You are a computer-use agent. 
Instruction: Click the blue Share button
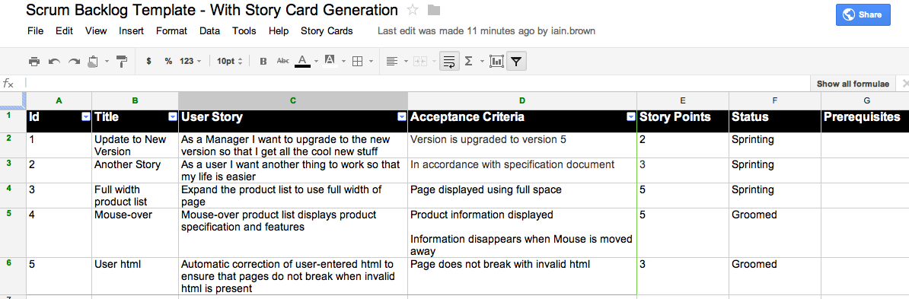click(x=863, y=15)
